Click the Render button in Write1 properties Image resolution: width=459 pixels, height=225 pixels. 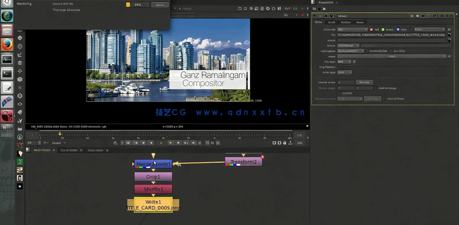[364, 82]
